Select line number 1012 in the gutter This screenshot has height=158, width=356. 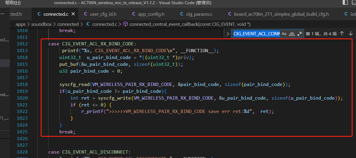[22, 44]
